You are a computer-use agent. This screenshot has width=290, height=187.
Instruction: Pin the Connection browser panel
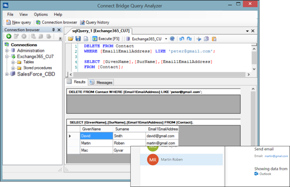pyautogui.click(x=54, y=30)
